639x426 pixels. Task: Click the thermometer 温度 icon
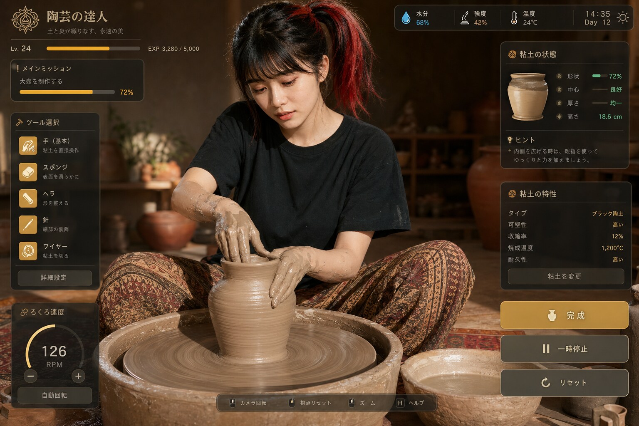point(514,18)
